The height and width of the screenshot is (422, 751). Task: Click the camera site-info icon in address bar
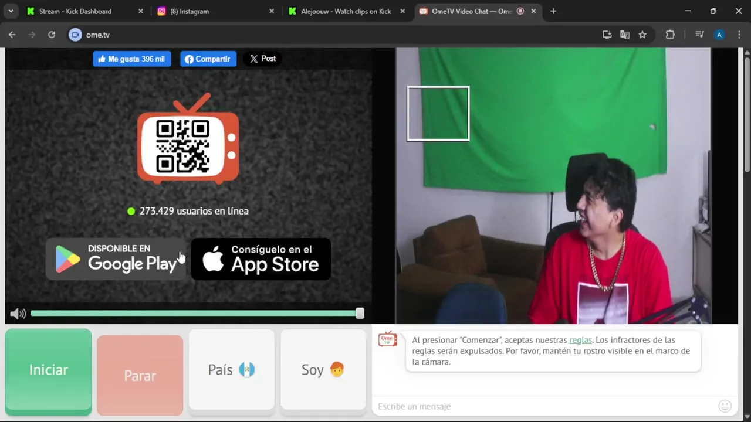[x=75, y=35]
